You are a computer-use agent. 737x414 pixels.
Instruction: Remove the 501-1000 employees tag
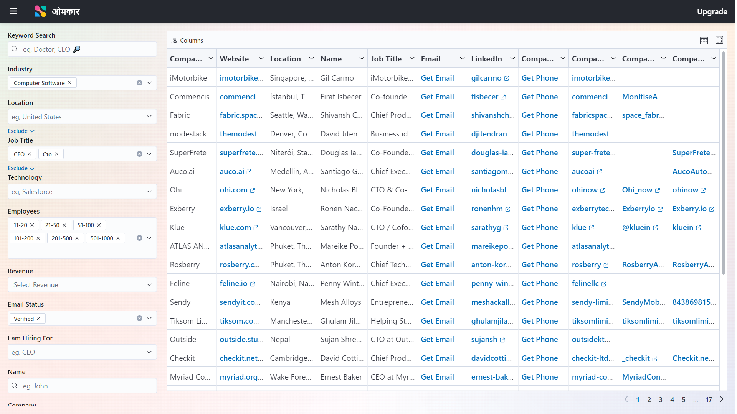118,238
